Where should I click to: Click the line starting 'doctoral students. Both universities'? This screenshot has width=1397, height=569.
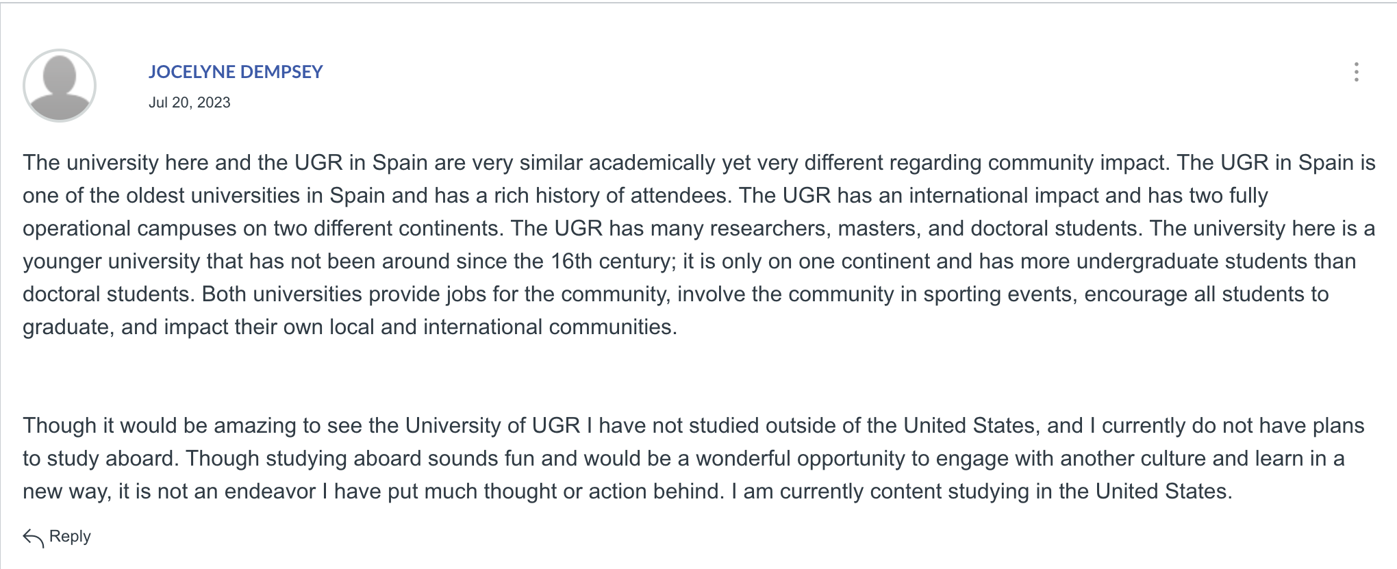click(675, 294)
